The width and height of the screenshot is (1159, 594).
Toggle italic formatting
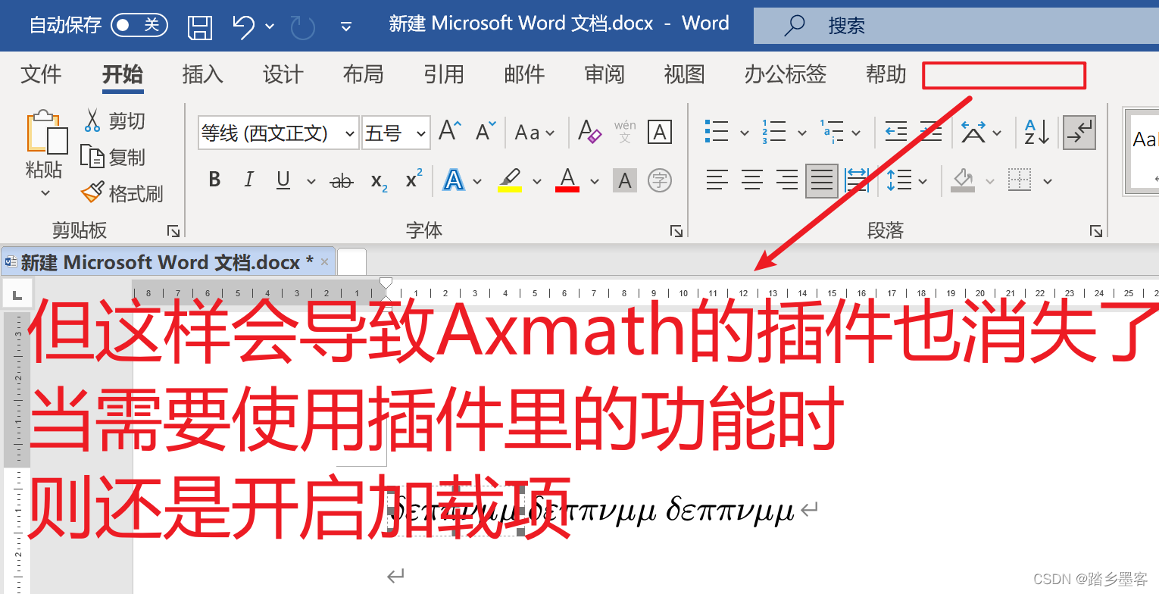pyautogui.click(x=248, y=180)
